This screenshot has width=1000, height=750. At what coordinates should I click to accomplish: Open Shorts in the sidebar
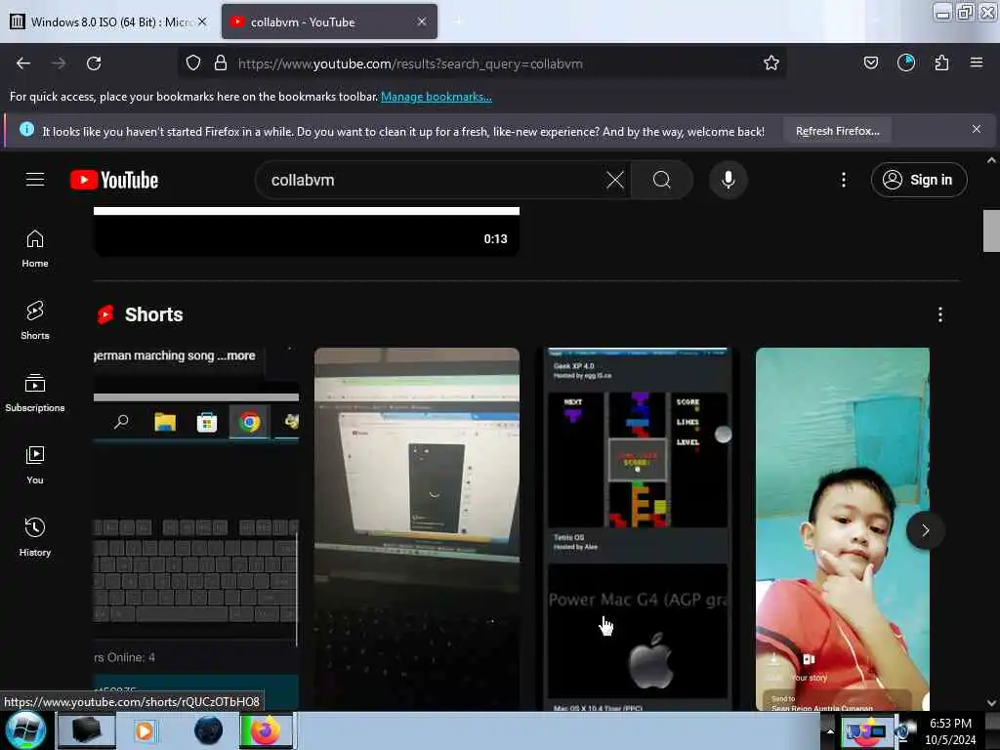click(x=35, y=320)
